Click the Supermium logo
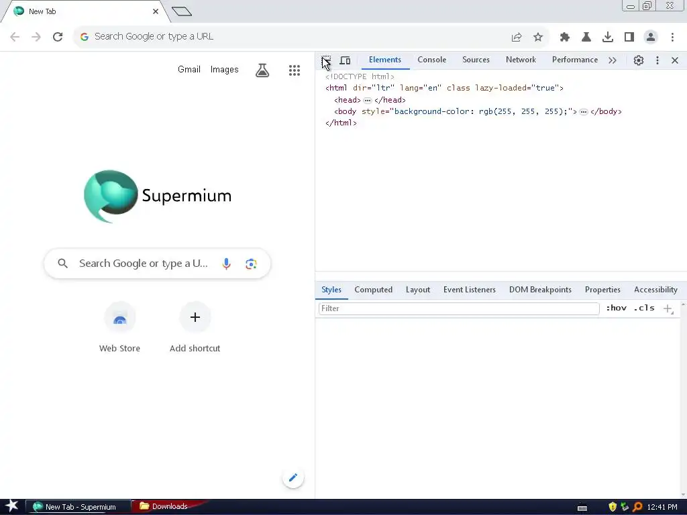This screenshot has height=515, width=687. [x=157, y=196]
